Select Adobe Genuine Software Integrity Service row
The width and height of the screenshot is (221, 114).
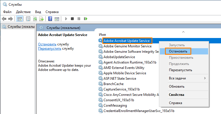131,52
